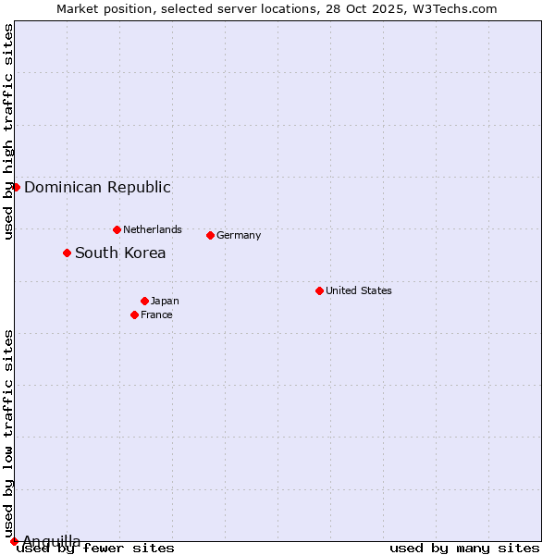Image resolution: width=555 pixels, height=555 pixels.
Task: Click the Anguilla red data point
Action: pyautogui.click(x=14, y=541)
